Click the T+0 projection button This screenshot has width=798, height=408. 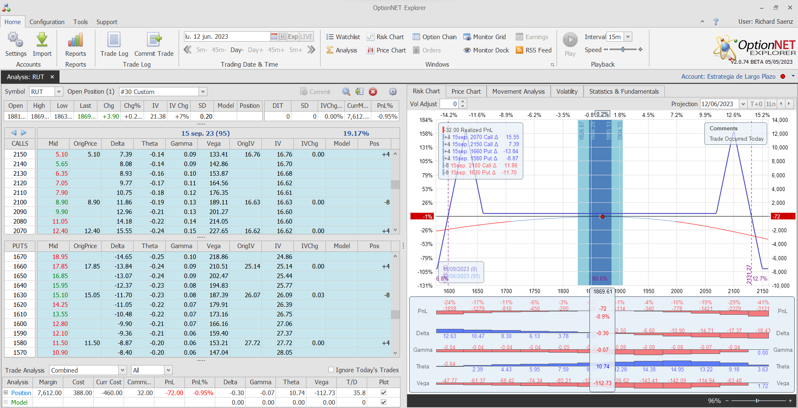[x=756, y=104]
